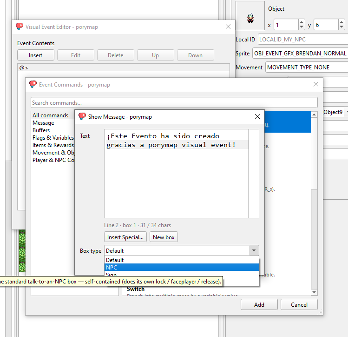
Task: Open the Sprite combo box
Action: (300, 54)
